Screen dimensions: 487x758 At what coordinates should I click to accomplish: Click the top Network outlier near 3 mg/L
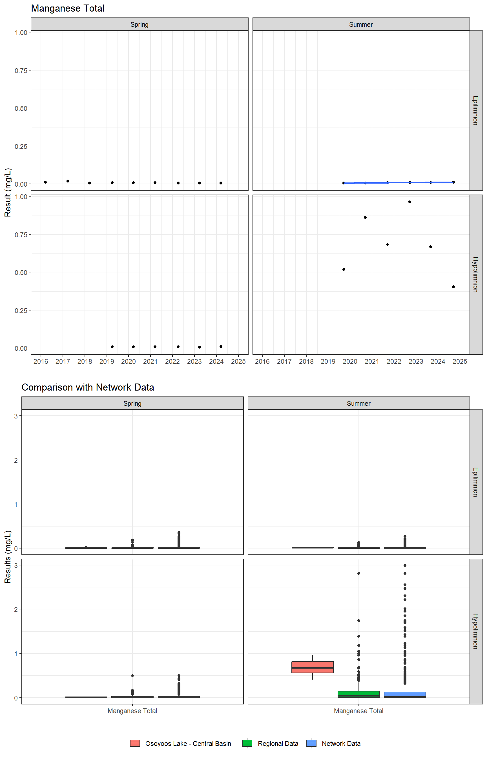coord(405,565)
